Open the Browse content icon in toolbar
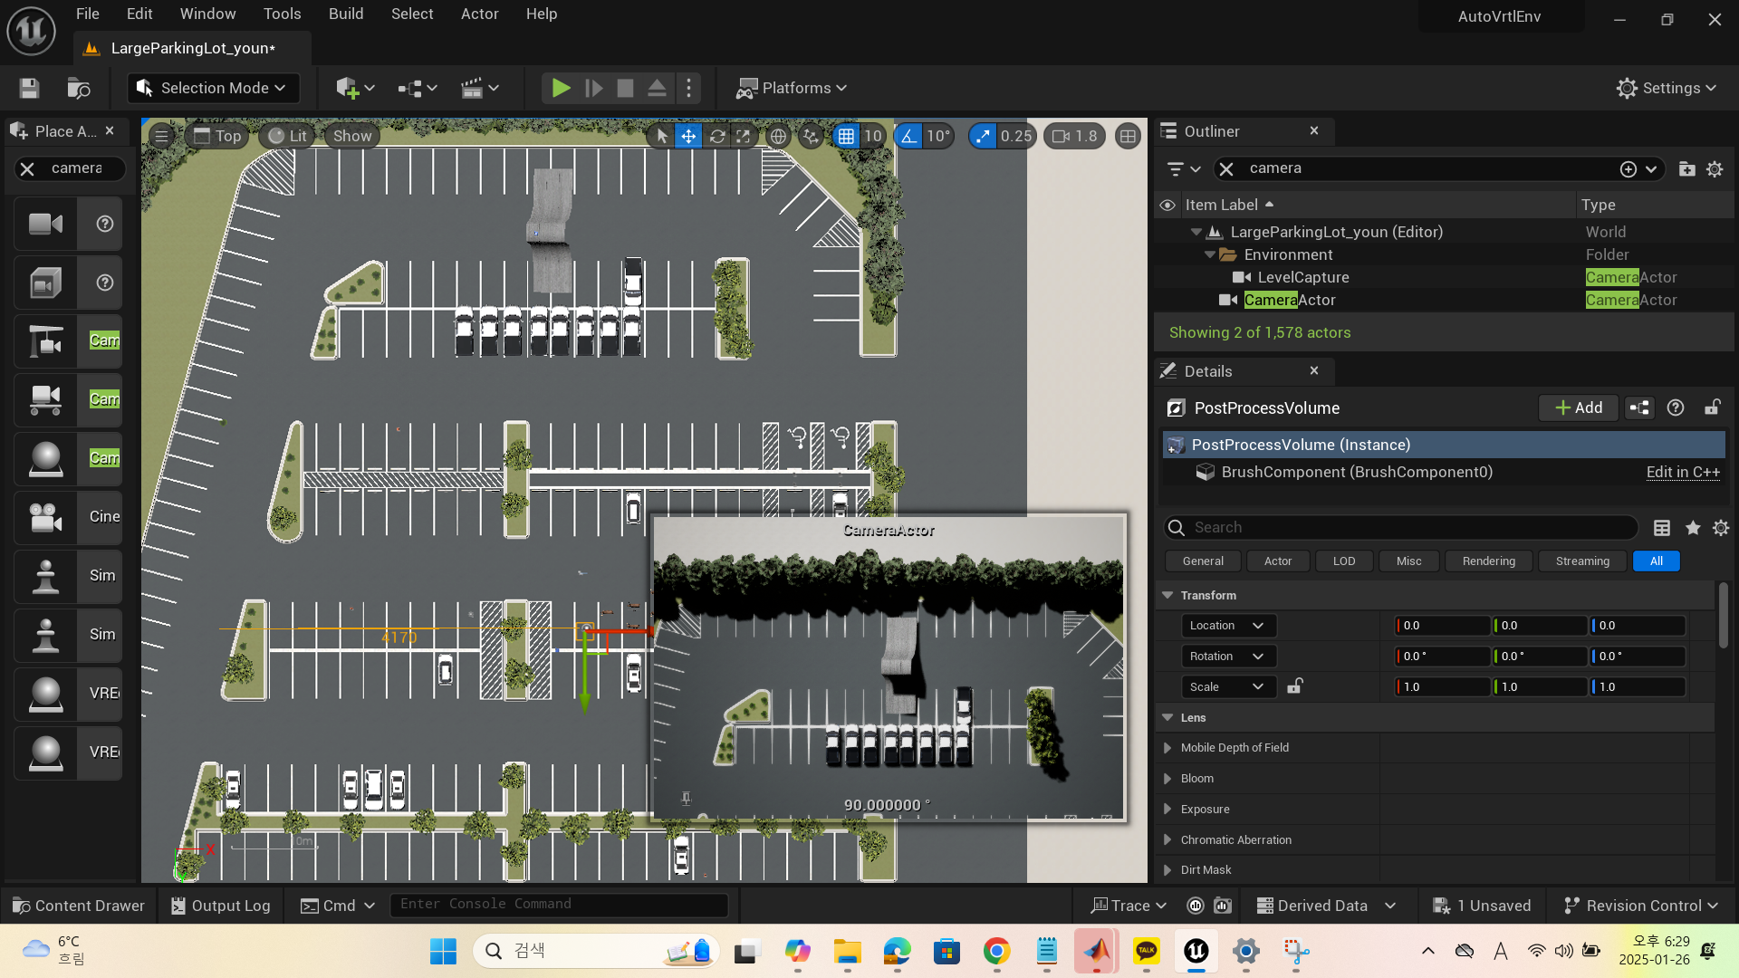 pyautogui.click(x=79, y=88)
